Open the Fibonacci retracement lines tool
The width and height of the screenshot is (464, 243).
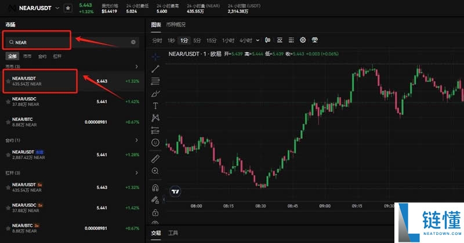pos(155,81)
